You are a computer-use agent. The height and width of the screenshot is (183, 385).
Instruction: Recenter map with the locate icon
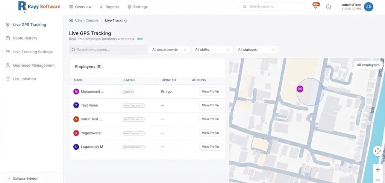377,151
